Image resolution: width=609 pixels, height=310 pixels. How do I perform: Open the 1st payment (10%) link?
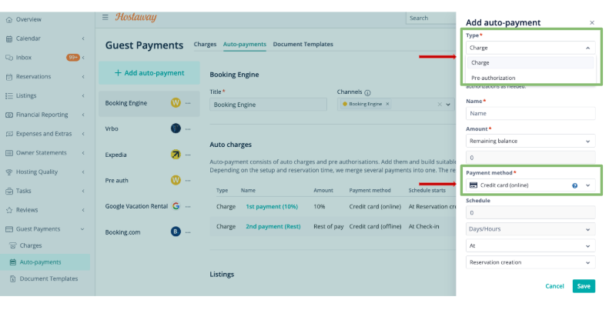(x=272, y=206)
